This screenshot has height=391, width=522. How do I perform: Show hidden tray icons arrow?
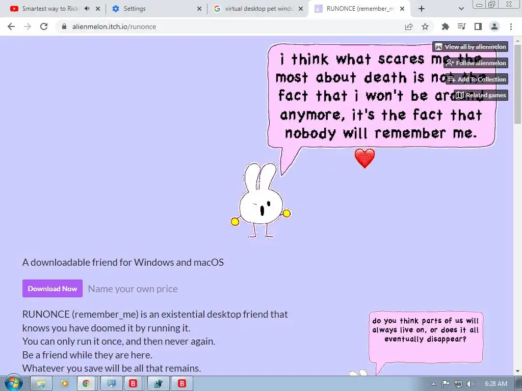433,384
